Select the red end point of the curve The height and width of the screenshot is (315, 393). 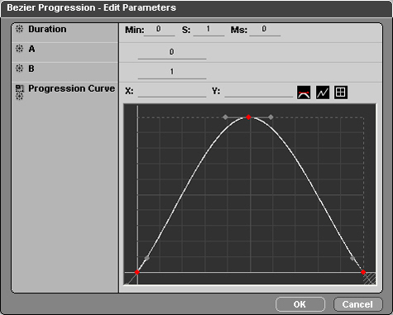[363, 272]
